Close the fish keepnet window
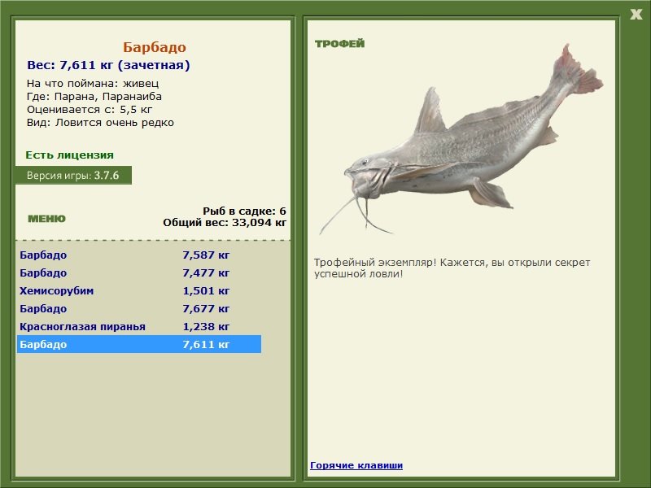The image size is (651, 488). click(x=636, y=15)
